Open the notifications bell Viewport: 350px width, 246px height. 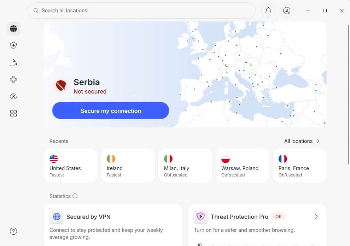(268, 11)
